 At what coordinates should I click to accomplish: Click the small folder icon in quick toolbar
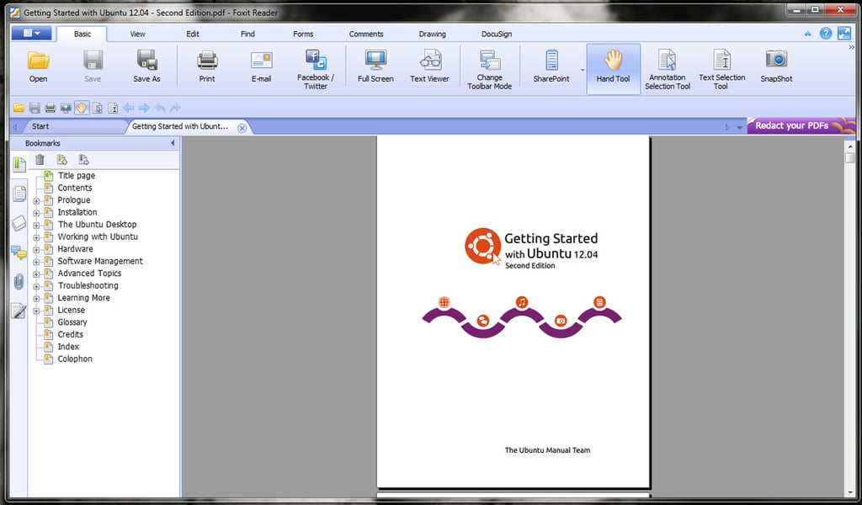coord(19,108)
